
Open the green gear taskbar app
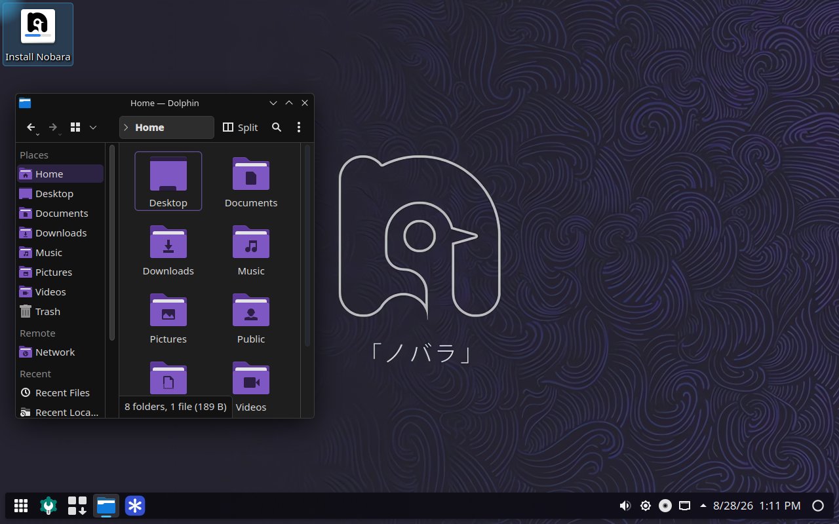tap(49, 506)
